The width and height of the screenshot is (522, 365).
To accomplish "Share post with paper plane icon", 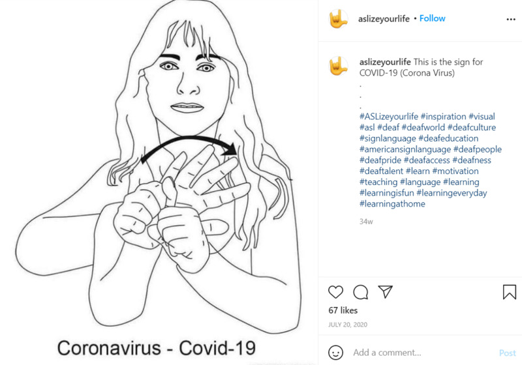I will click(385, 291).
